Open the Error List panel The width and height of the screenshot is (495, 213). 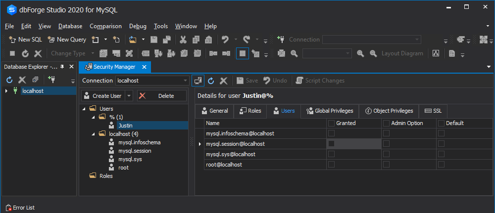pyautogui.click(x=20, y=208)
